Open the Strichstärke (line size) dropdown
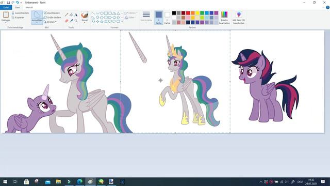The width and height of the screenshot is (330, 186). pos(146,18)
